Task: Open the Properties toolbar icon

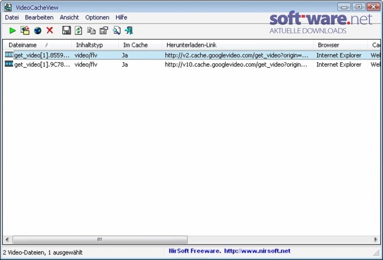Action: click(x=104, y=31)
